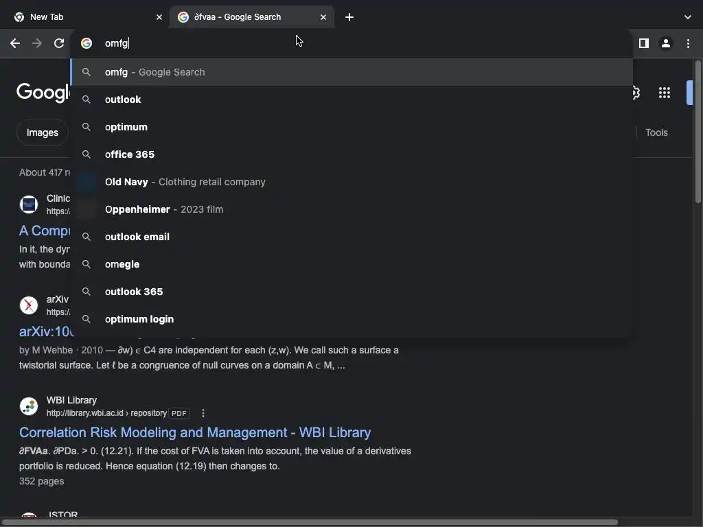Choose the 'Old Navy' clothing retail suggestion
This screenshot has width=703, height=527.
tap(351, 182)
